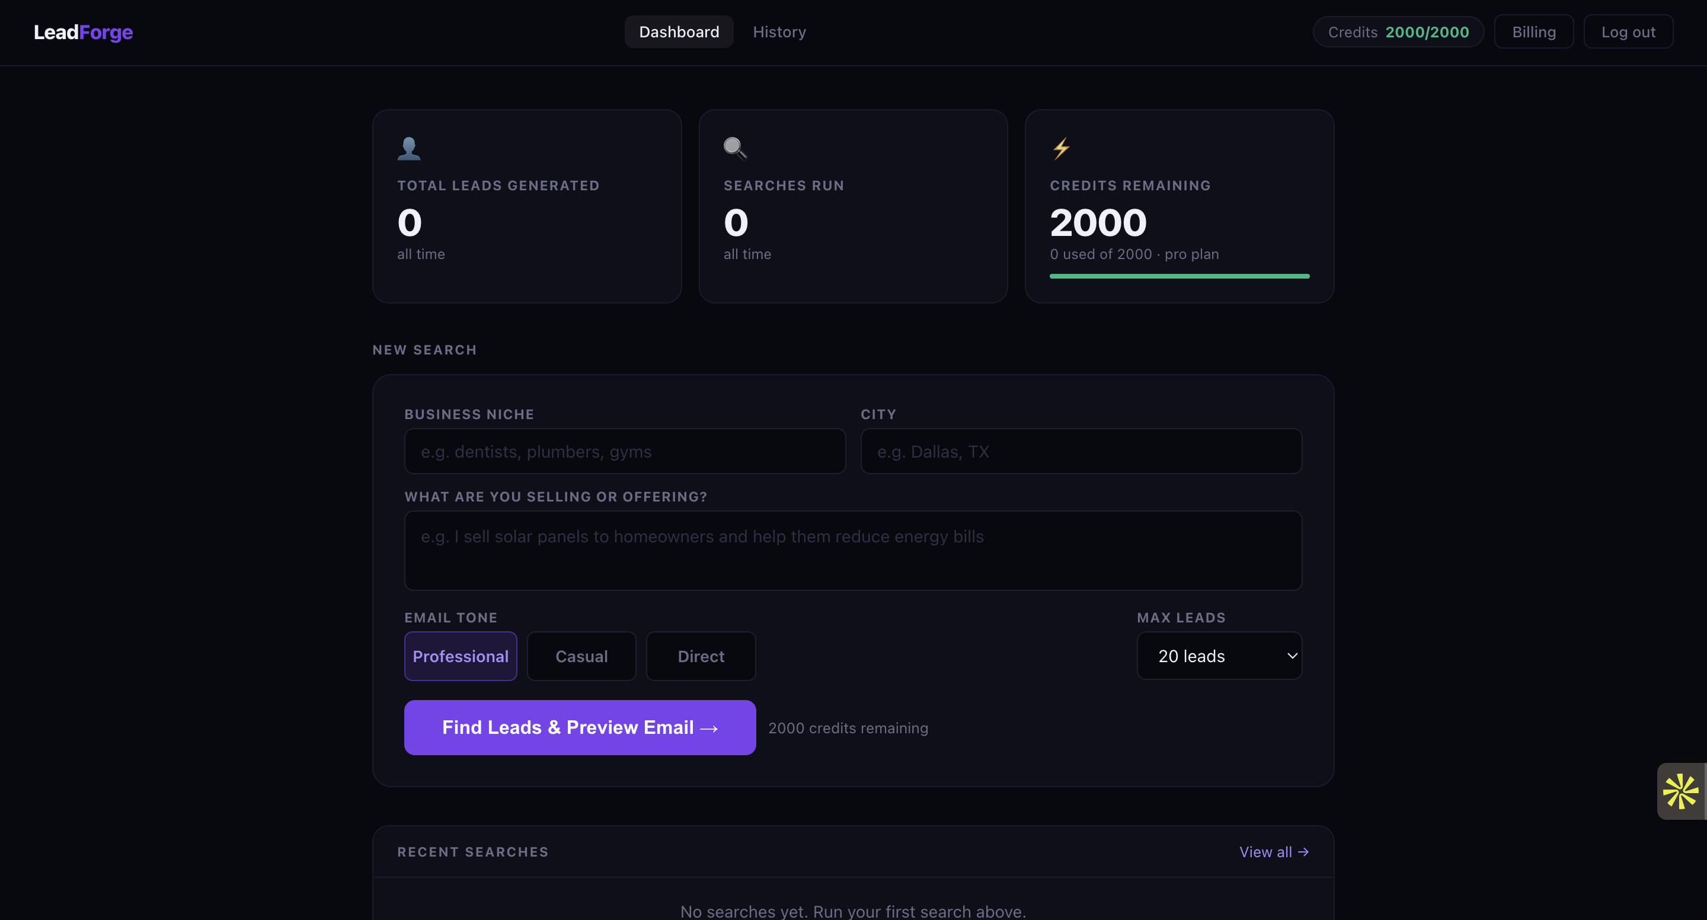Screen dimensions: 1707x920
Task: Click the lightning bolt Credits Remaining icon
Action: click(x=1061, y=148)
